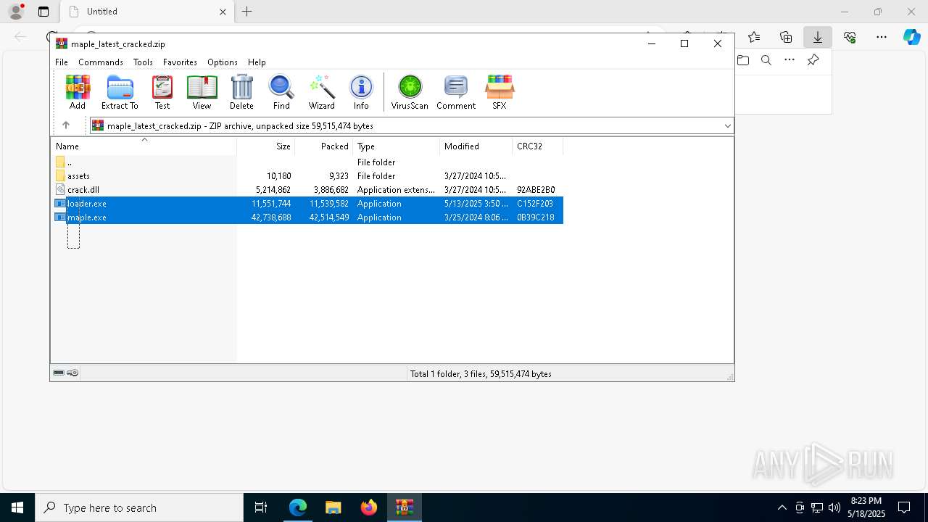The width and height of the screenshot is (928, 522).
Task: Open new browser tab
Action: click(x=247, y=12)
